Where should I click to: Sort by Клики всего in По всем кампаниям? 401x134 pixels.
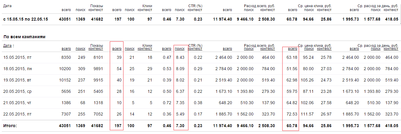[117, 49]
